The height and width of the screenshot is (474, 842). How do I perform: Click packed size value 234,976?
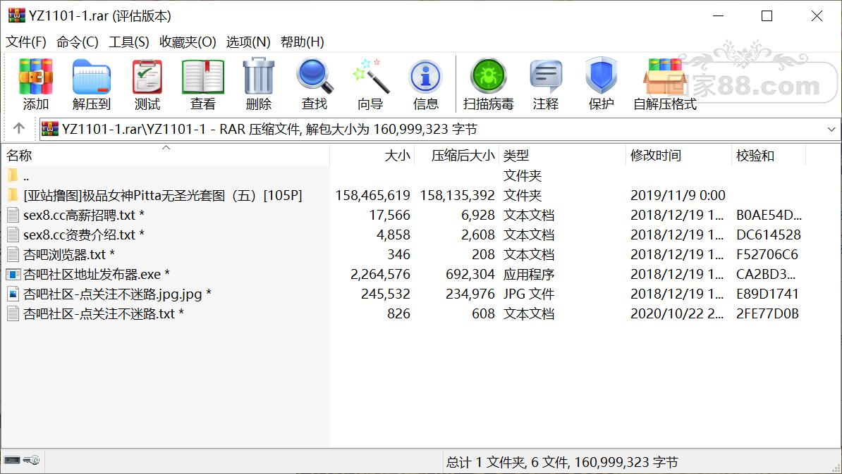point(470,294)
